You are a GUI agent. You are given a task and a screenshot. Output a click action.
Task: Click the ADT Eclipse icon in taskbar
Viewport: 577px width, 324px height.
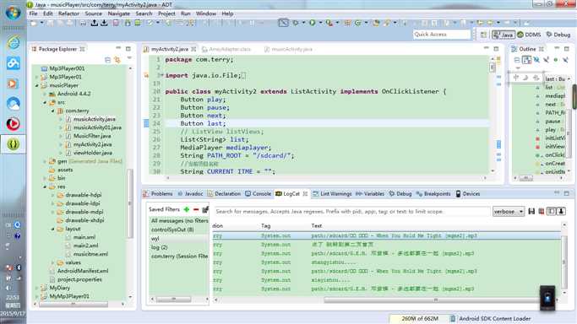[x=14, y=144]
